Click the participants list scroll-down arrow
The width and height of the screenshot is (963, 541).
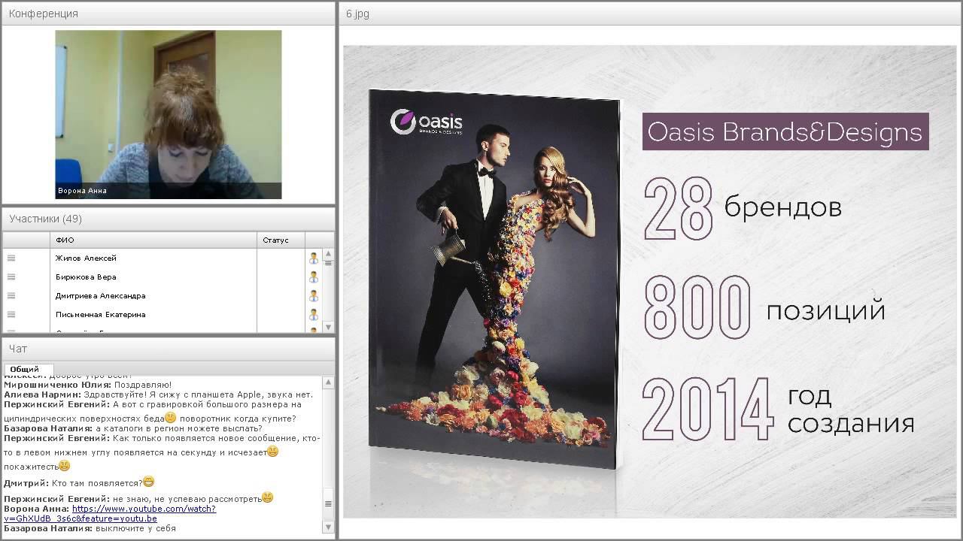click(x=328, y=327)
